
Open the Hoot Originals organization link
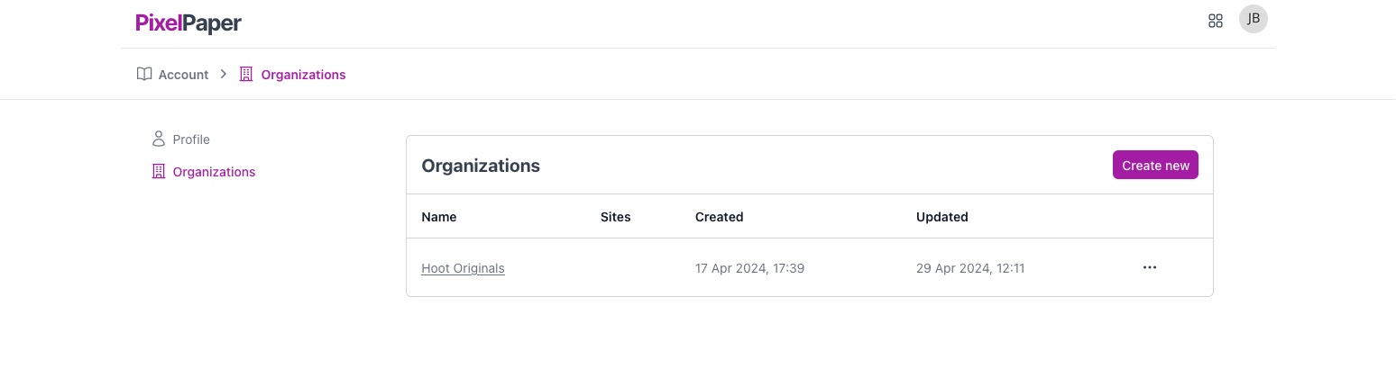click(x=463, y=268)
